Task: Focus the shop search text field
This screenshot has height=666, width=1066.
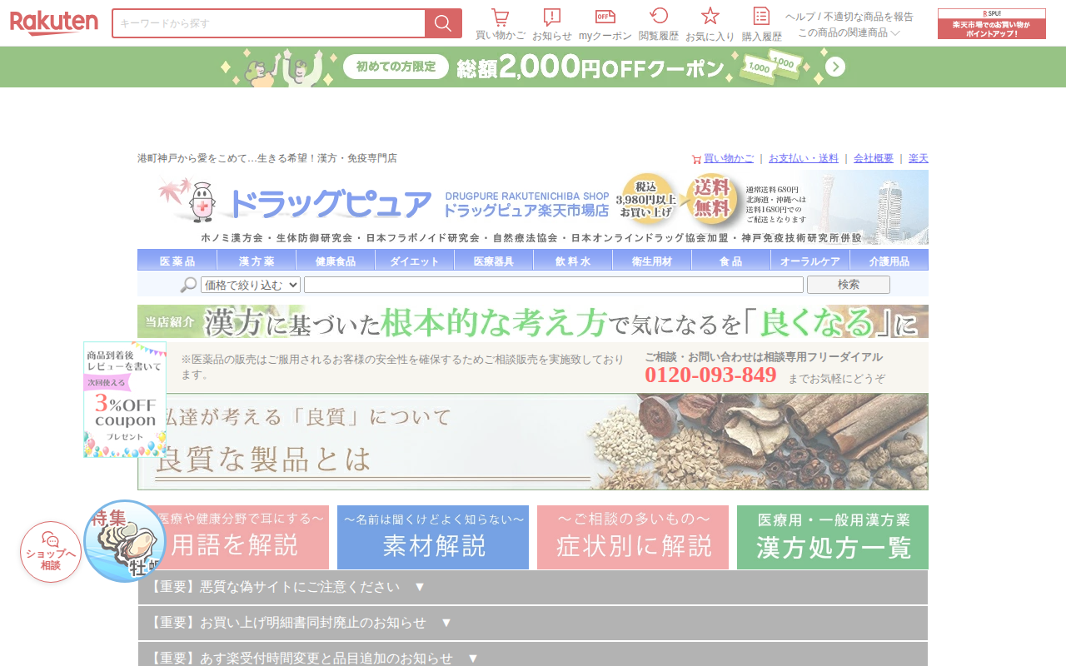Action: tap(554, 285)
